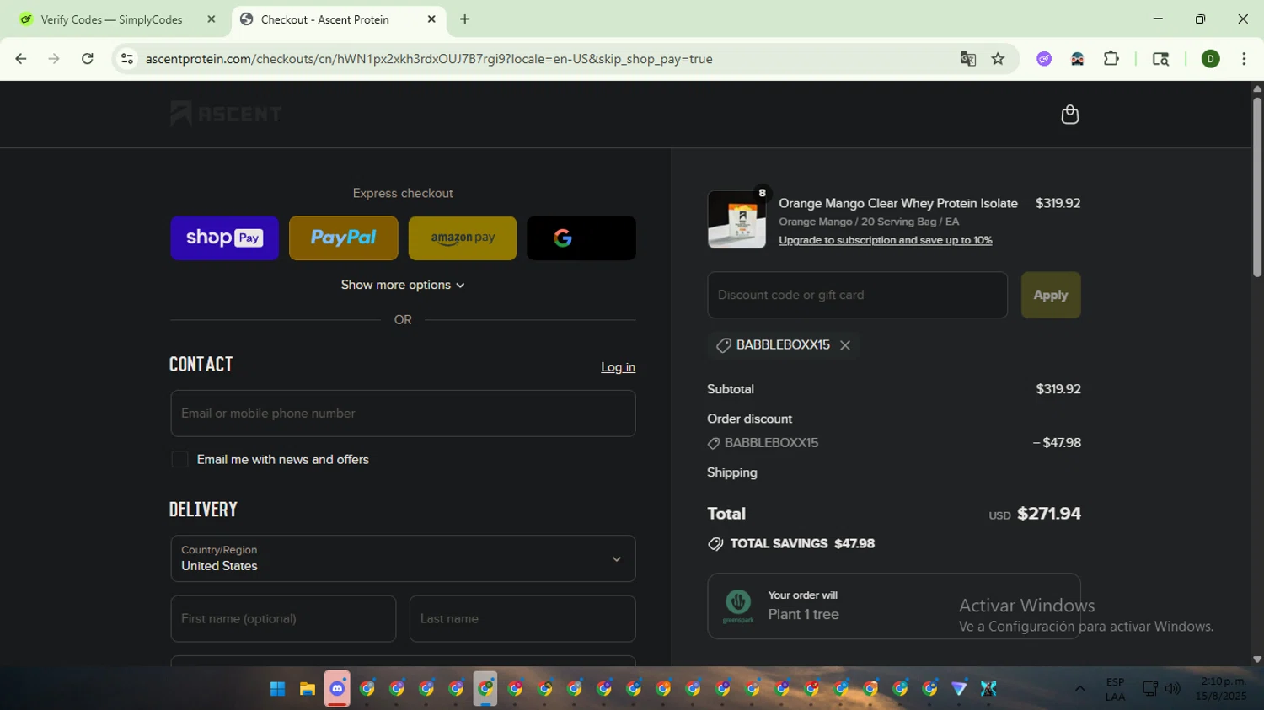This screenshot has width=1264, height=710.
Task: Open the Country/Region dropdown
Action: point(403,558)
